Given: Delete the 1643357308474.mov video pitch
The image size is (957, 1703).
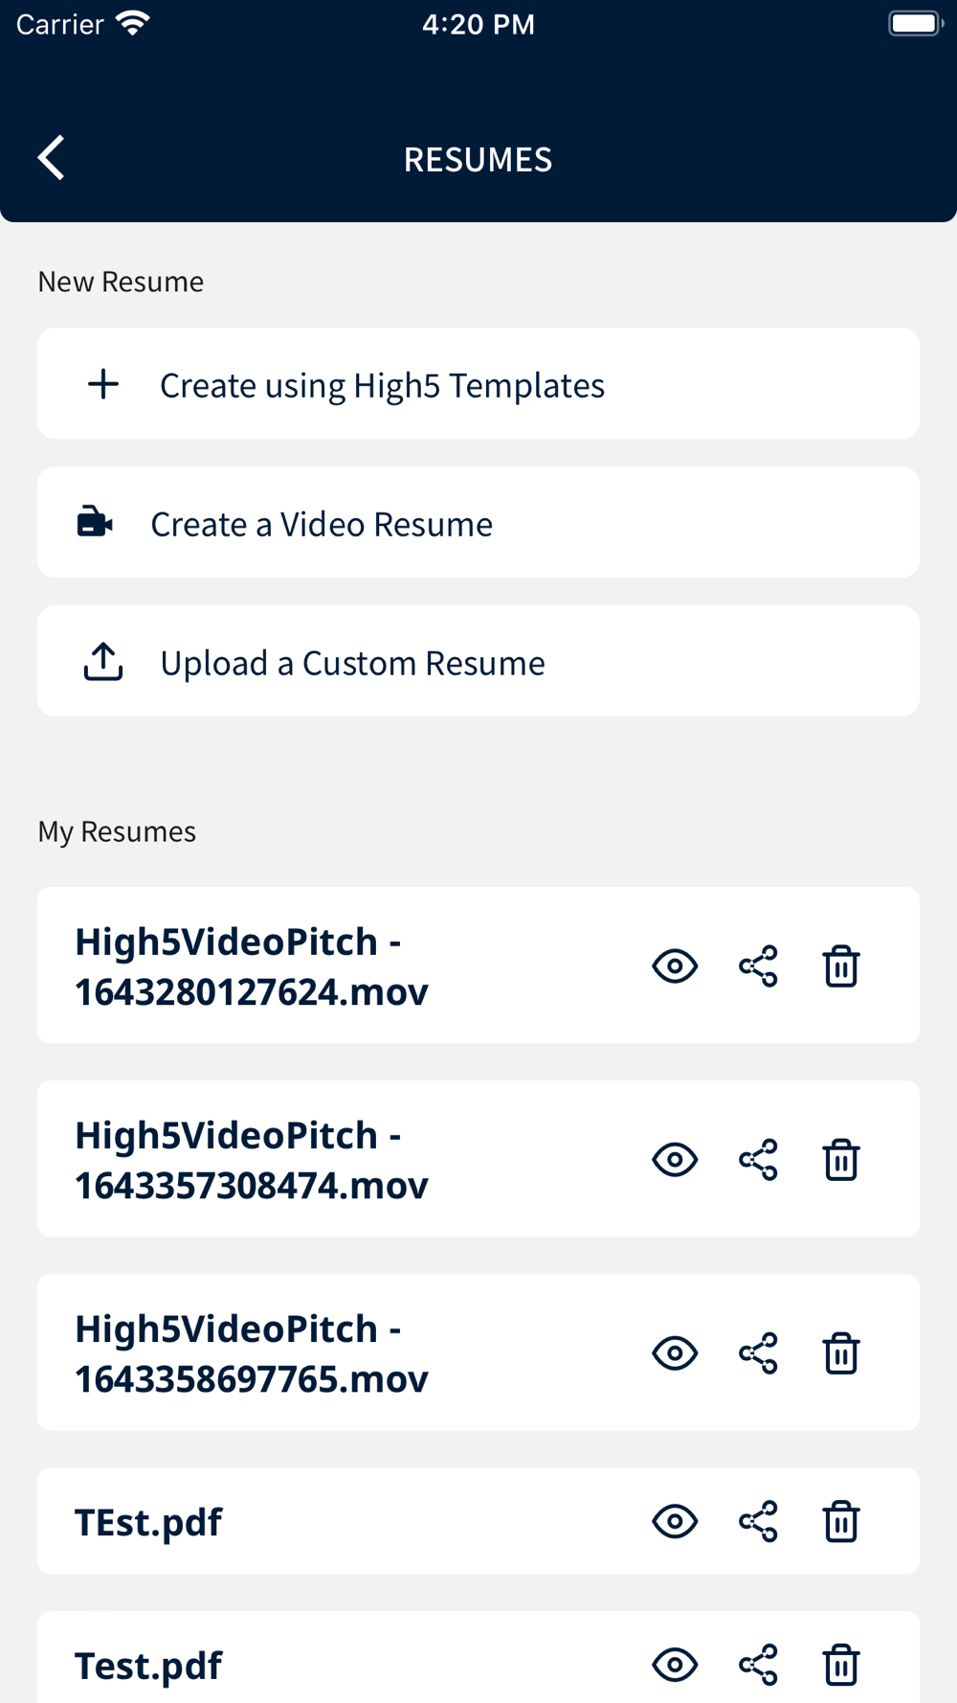Looking at the screenshot, I should [x=841, y=1160].
